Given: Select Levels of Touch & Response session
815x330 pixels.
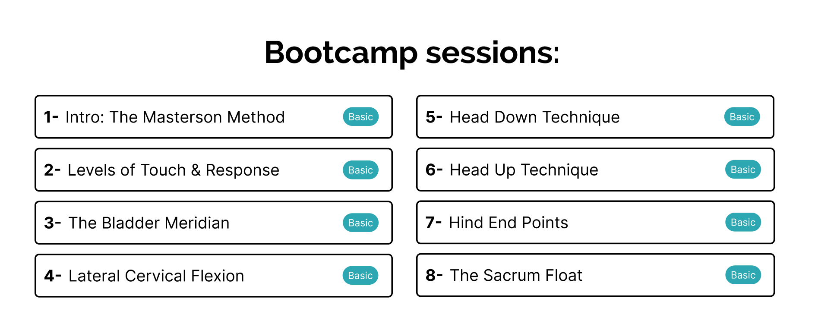Looking at the screenshot, I should click(x=173, y=170).
